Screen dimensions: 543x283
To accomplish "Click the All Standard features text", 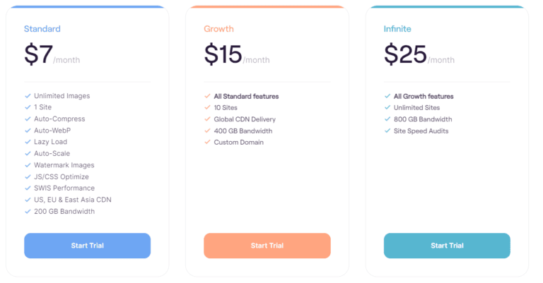I will coord(246,96).
